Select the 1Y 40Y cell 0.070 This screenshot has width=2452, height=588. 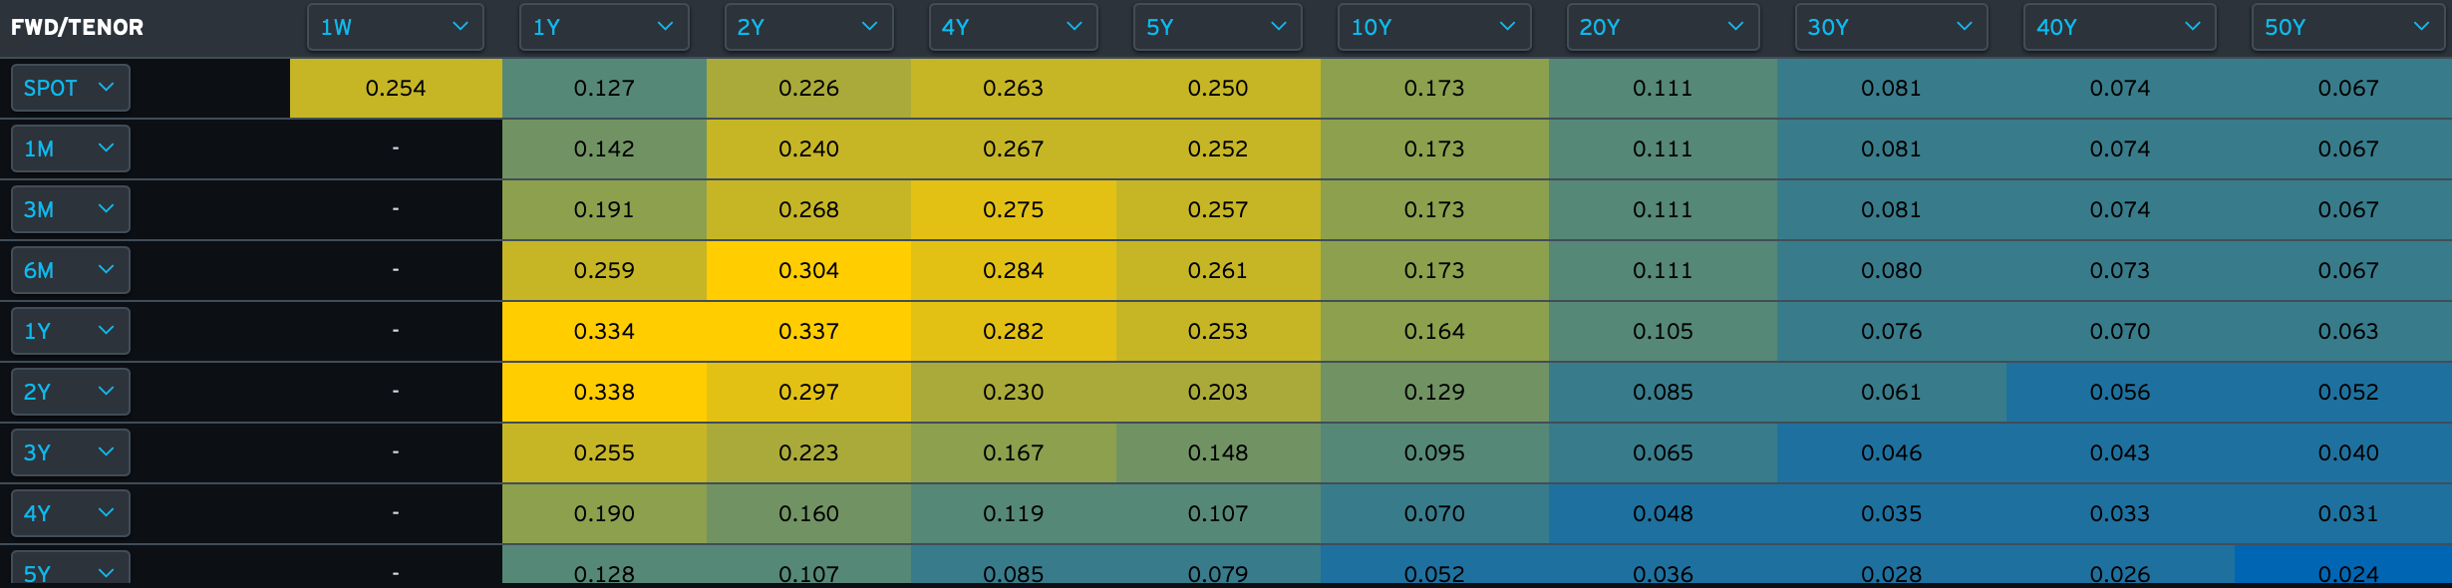pos(2120,331)
